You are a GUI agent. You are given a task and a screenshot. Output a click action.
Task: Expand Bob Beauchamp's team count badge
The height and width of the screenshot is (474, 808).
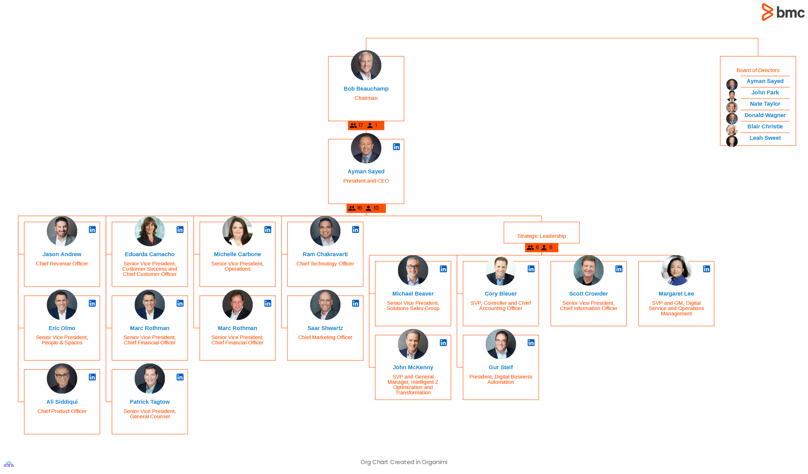(365, 125)
